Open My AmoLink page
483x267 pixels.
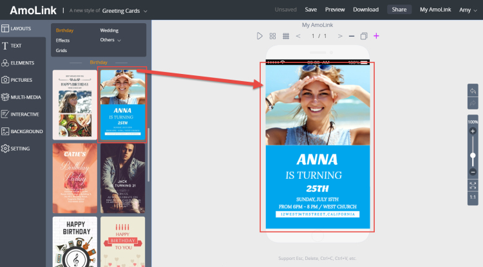(x=435, y=10)
